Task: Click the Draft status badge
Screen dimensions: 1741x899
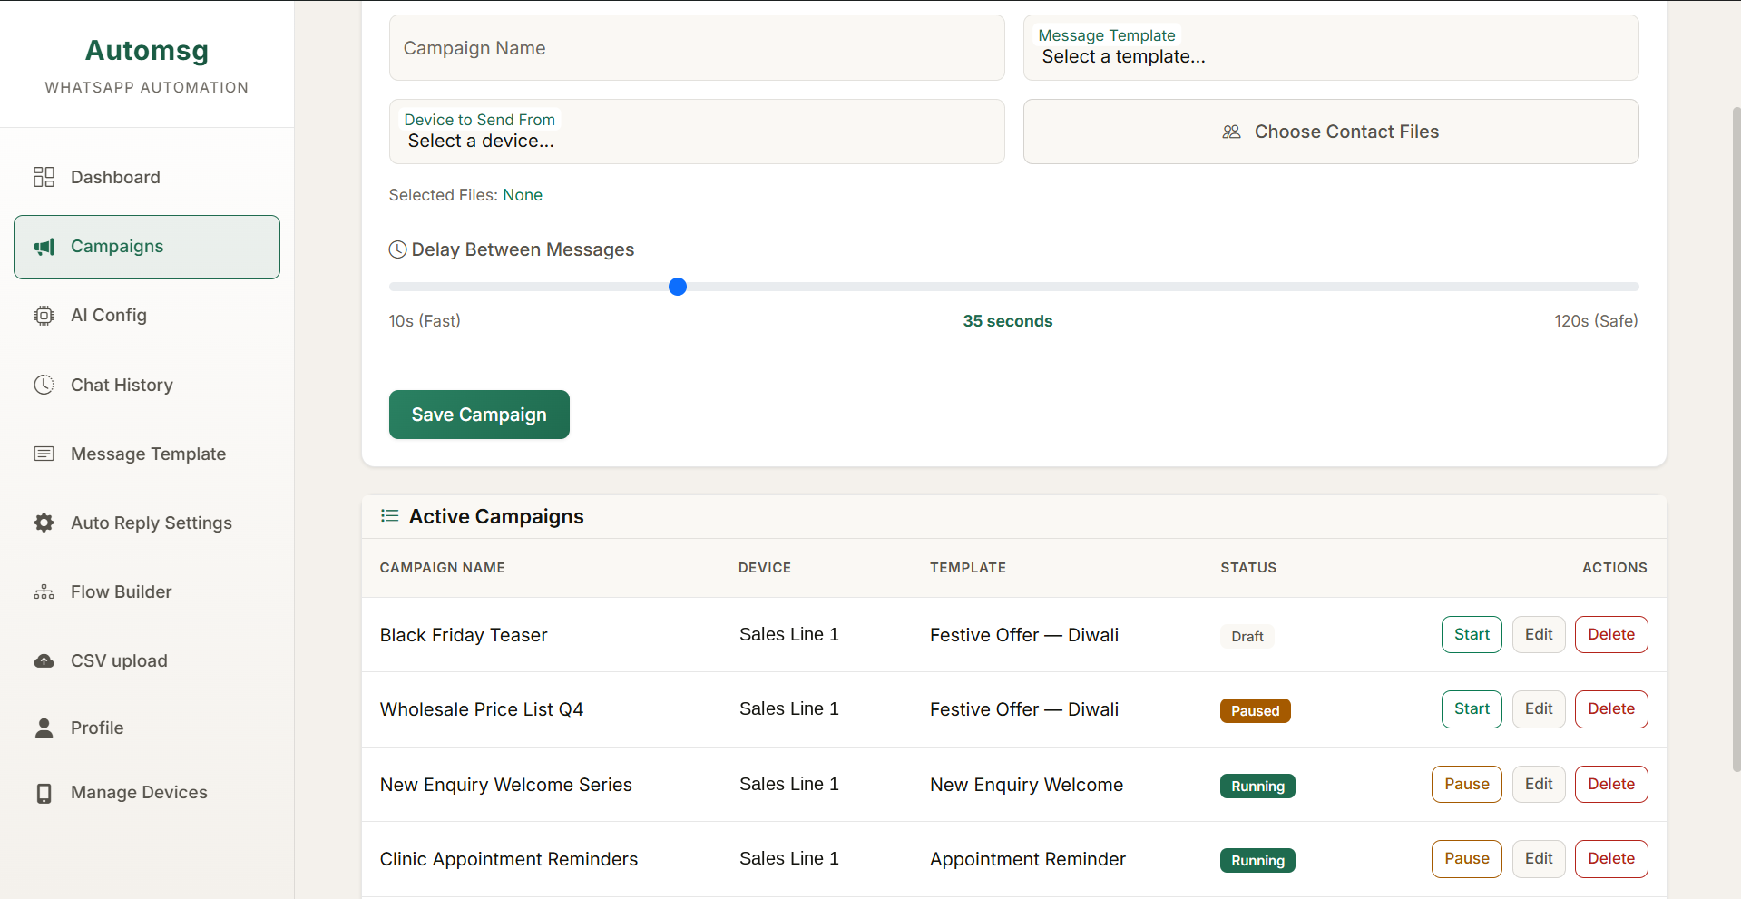Action: pyautogui.click(x=1247, y=637)
